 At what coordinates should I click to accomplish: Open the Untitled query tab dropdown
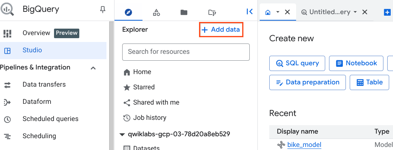(355, 12)
